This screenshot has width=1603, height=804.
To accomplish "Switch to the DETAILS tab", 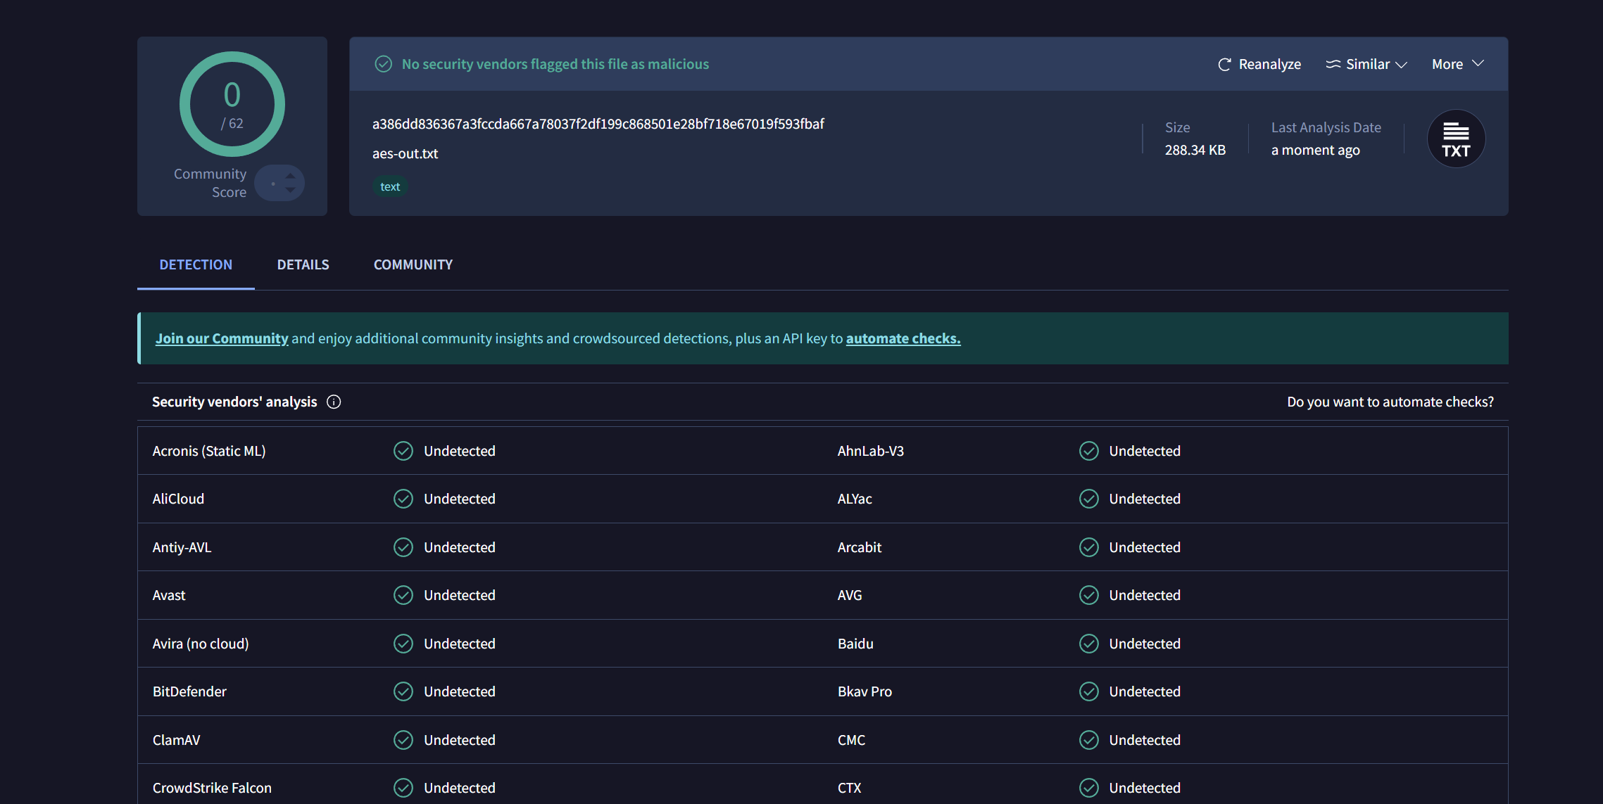I will coord(303,264).
